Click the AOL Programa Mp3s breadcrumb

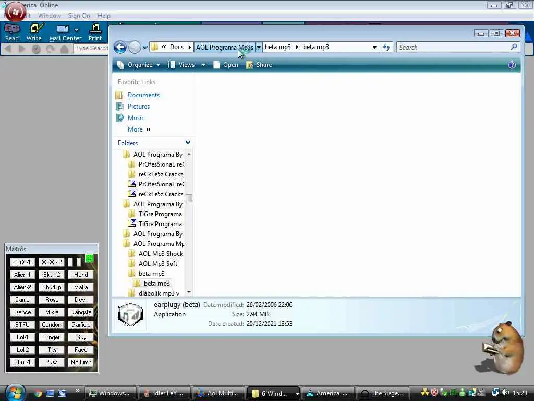(x=224, y=47)
